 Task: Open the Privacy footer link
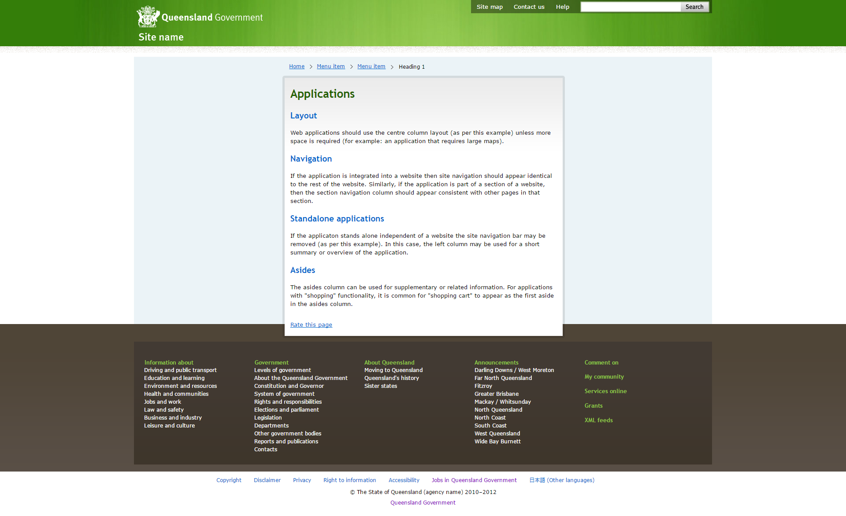click(302, 480)
